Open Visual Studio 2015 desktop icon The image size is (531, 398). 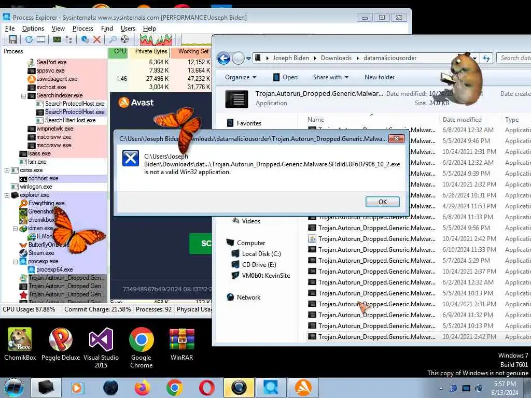coord(101,348)
